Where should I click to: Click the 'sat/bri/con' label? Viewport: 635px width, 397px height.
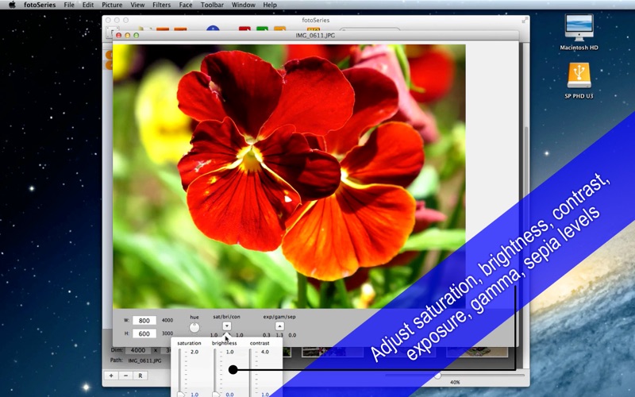pyautogui.click(x=227, y=317)
